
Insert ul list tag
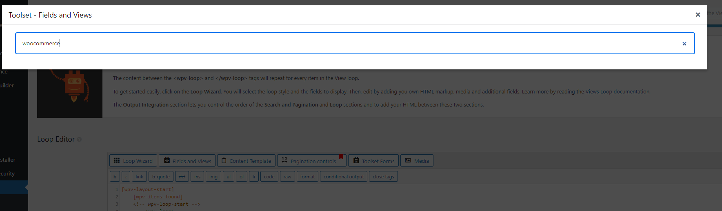(229, 176)
